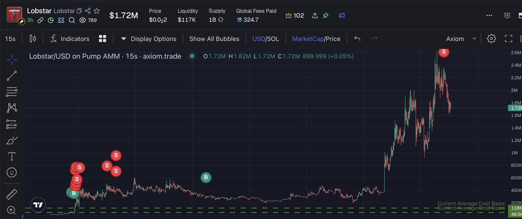Image resolution: width=522 pixels, height=219 pixels.
Task: Open the three-dot more menu
Action: point(490,15)
